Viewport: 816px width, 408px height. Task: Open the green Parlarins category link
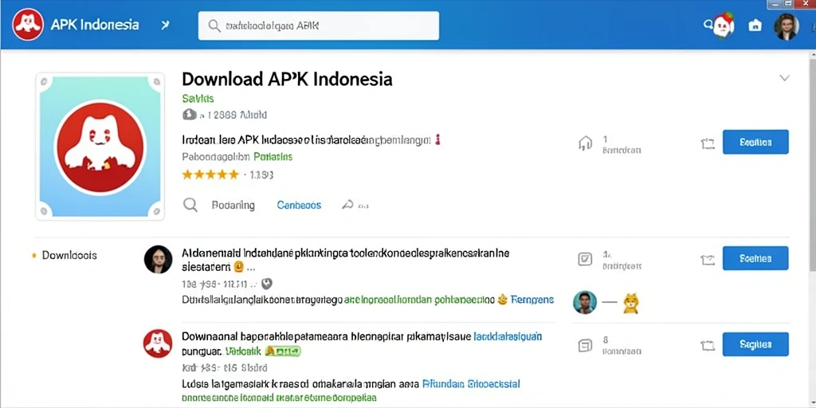[x=273, y=157]
